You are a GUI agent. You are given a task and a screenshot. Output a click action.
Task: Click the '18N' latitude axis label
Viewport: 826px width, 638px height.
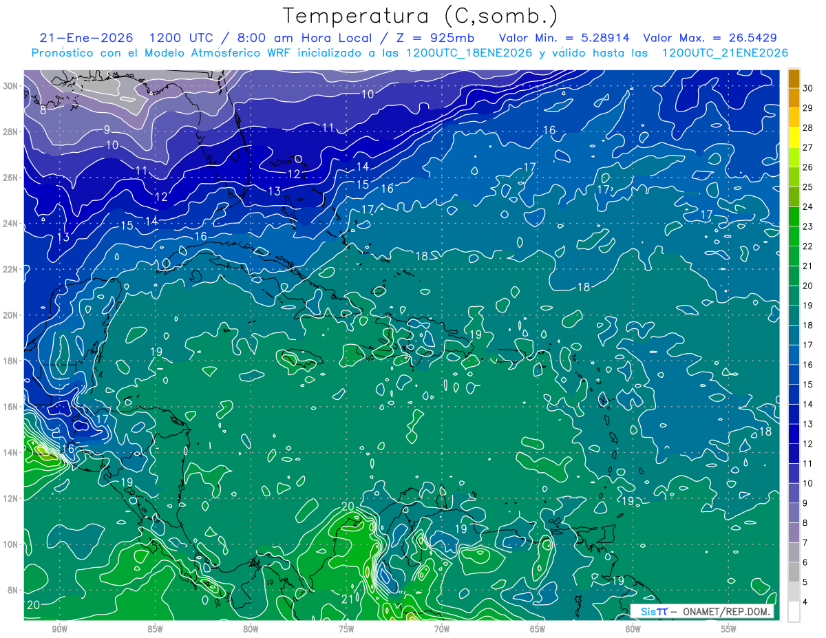click(10, 361)
